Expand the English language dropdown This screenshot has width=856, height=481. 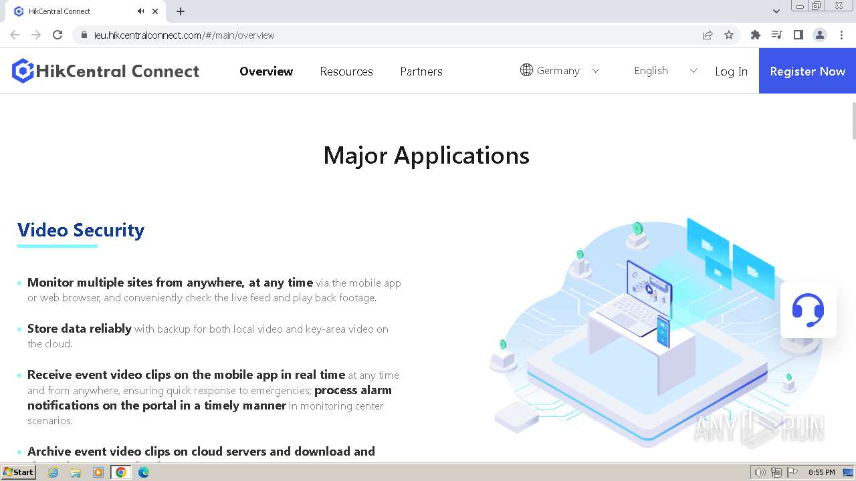693,71
